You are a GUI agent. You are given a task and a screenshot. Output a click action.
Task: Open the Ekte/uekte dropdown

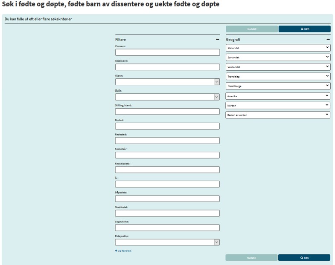tap(167, 242)
